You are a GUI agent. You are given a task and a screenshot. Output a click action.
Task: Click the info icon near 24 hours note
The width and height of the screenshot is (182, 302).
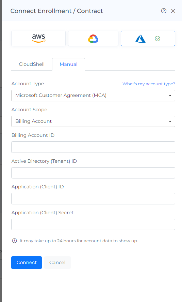14,241
